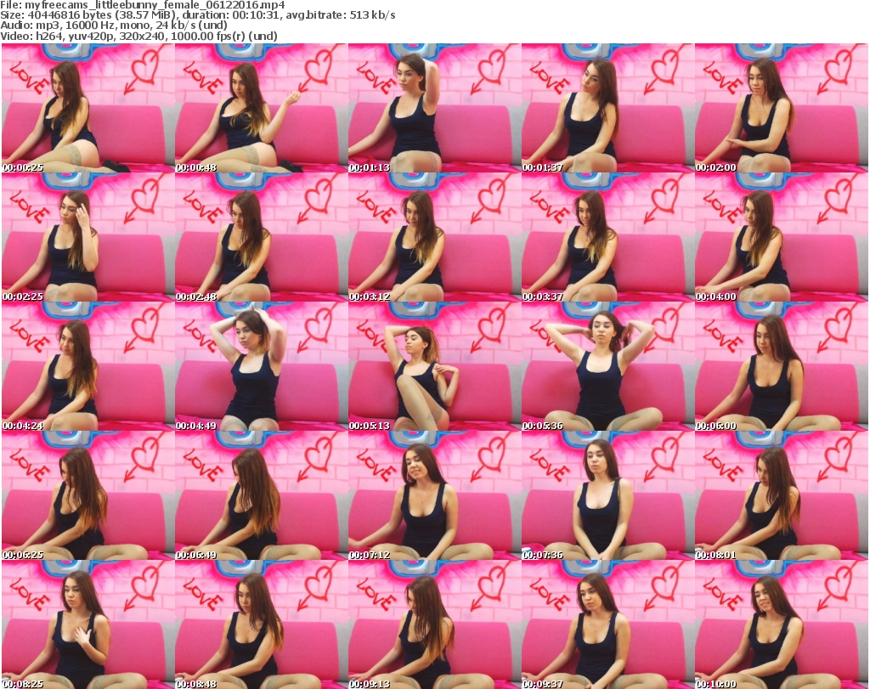Select the frame timestamped 00:04:49

coord(262,367)
